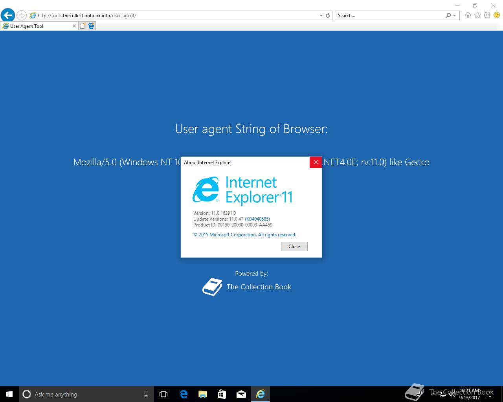The height and width of the screenshot is (402, 503).
Task: Click the Search box
Action: pyautogui.click(x=390, y=16)
